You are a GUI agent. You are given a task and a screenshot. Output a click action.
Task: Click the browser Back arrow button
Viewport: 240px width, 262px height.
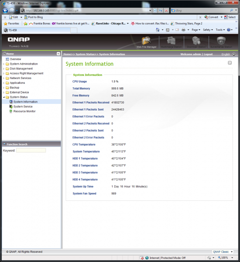coord(5,10)
